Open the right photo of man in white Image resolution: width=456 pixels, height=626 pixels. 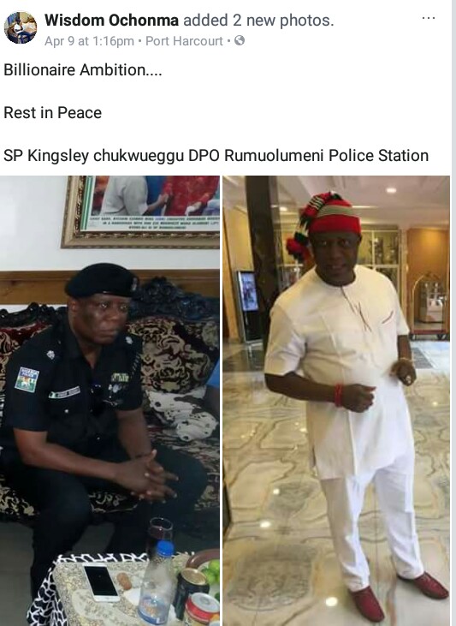pos(336,401)
